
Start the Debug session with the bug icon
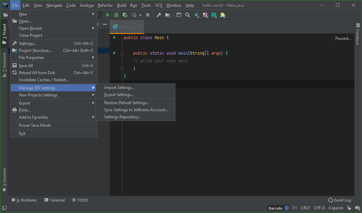coord(116,15)
